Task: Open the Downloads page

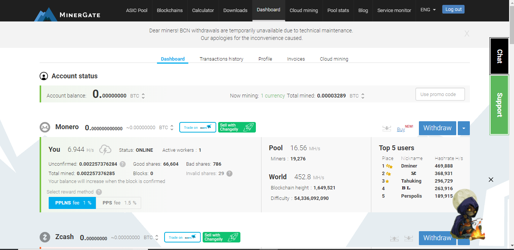Action: (x=235, y=10)
